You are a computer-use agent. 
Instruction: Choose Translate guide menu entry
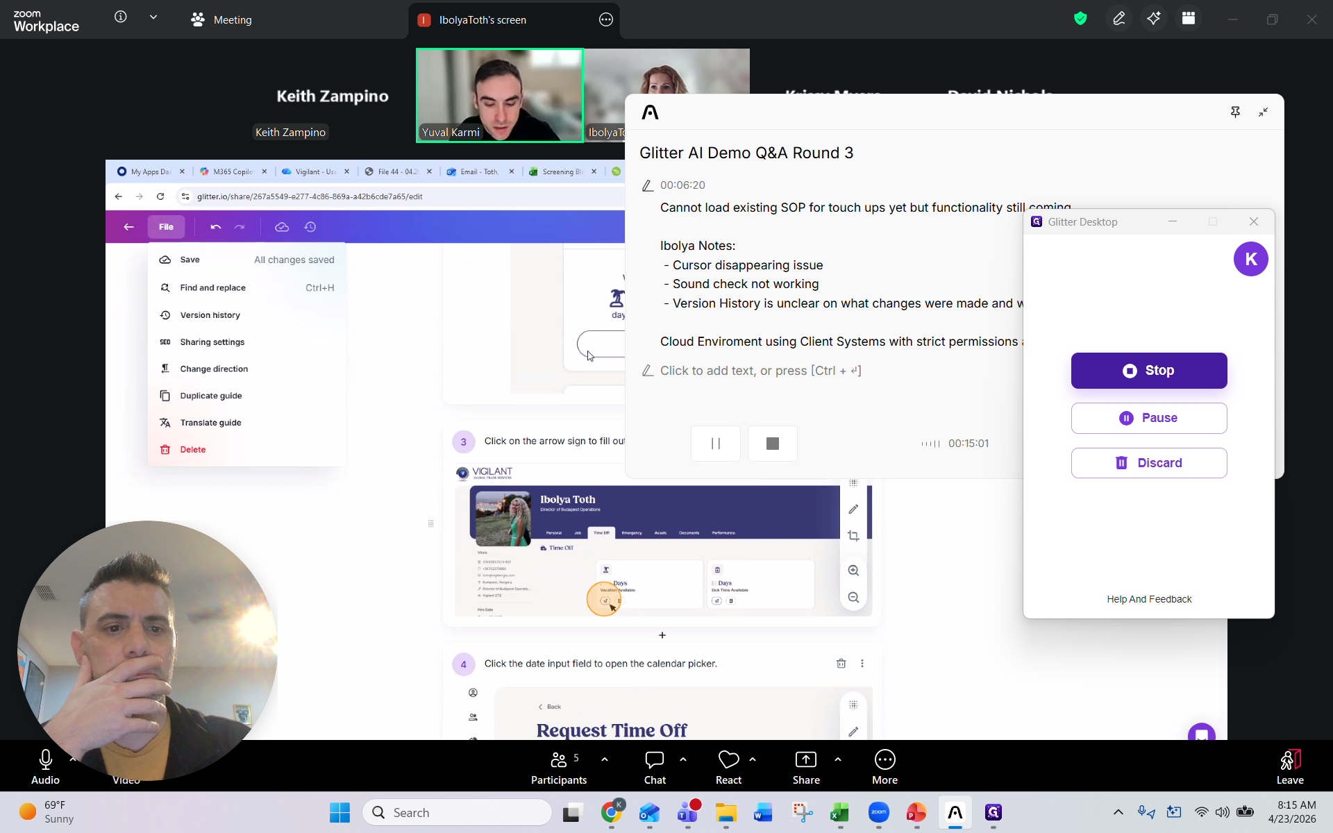[x=210, y=423]
